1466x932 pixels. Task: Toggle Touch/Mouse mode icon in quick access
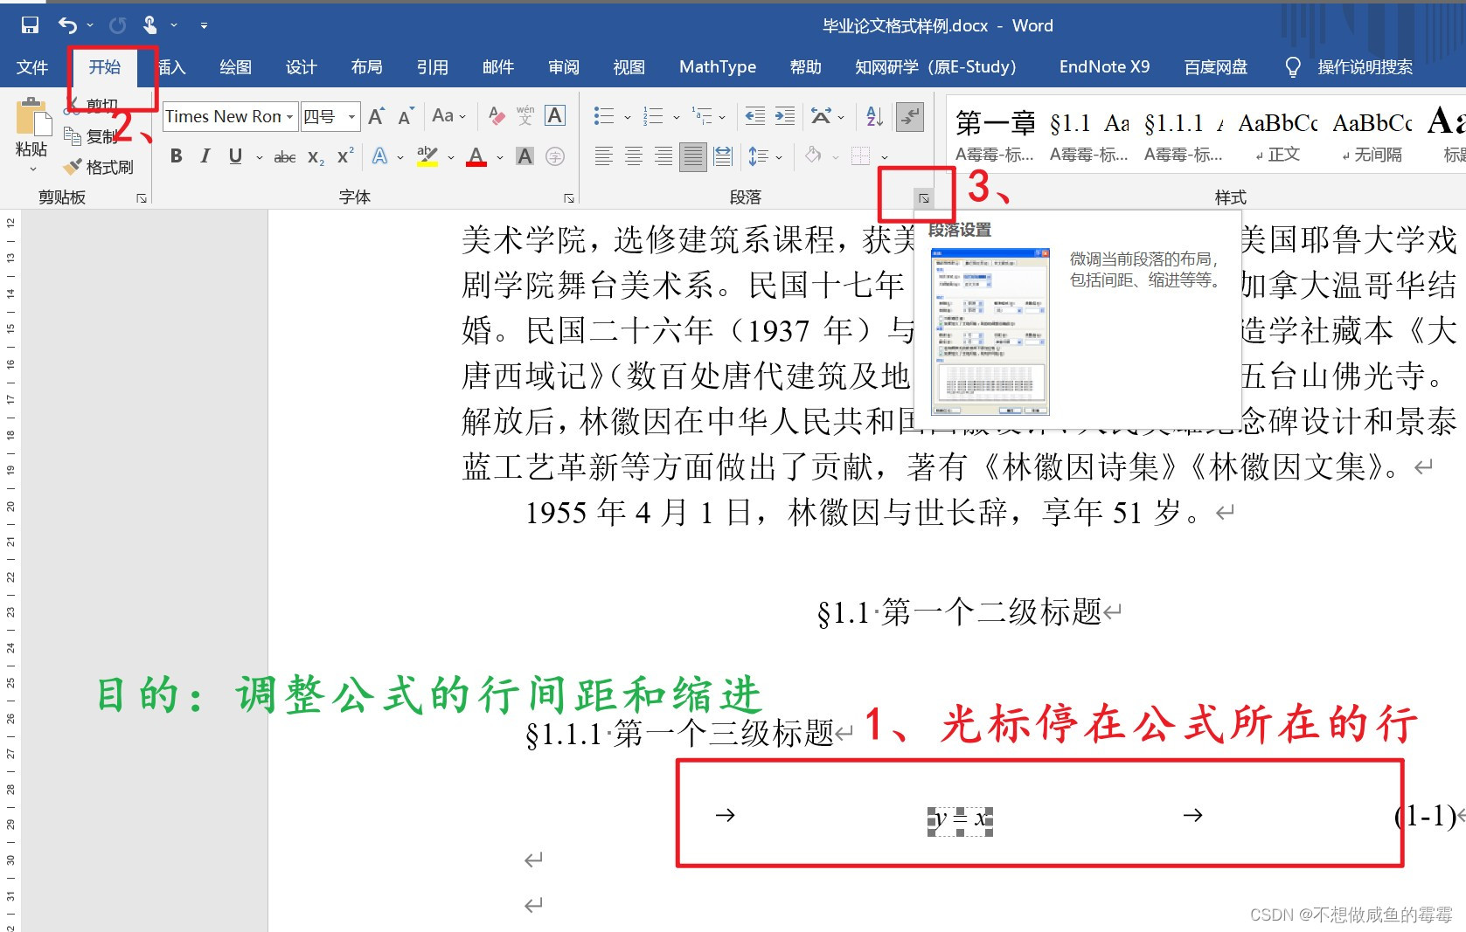point(149,25)
